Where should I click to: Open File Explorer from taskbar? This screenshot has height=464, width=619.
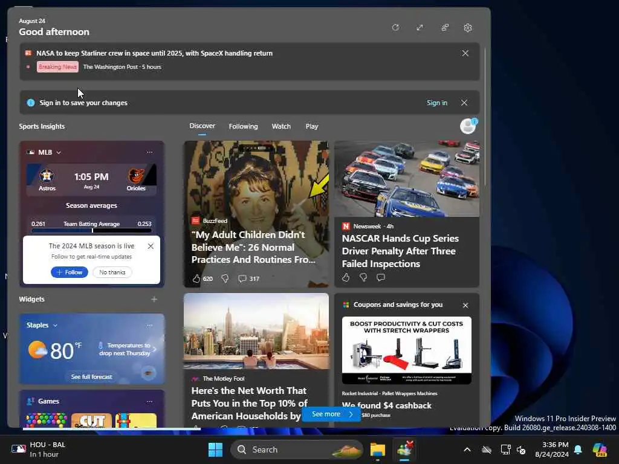[x=377, y=449]
